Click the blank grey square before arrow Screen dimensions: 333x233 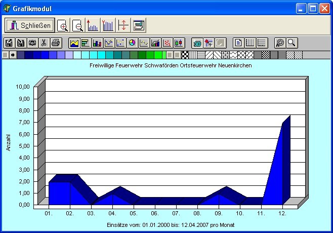[x=6, y=55]
